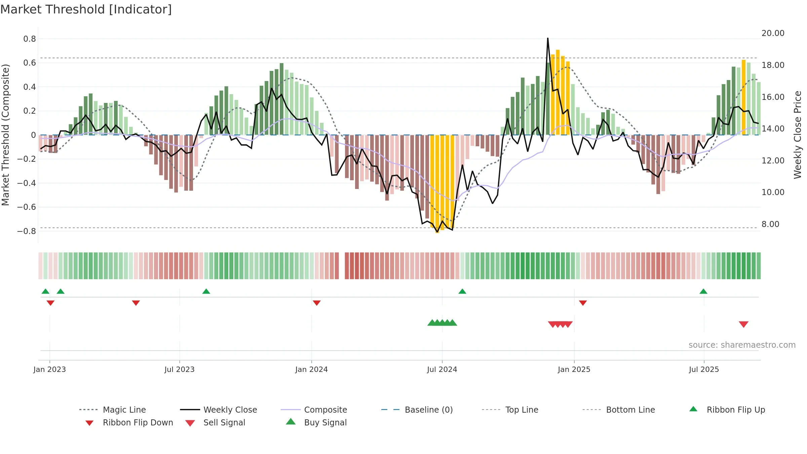Toggle the Top Line legend entry

510,410
